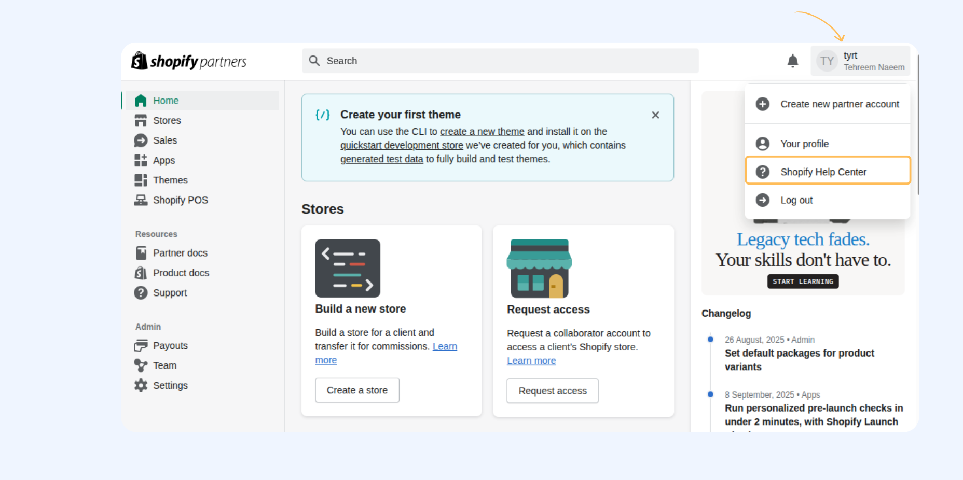Click the Settings gear icon
The height and width of the screenshot is (480, 963).
(x=141, y=385)
